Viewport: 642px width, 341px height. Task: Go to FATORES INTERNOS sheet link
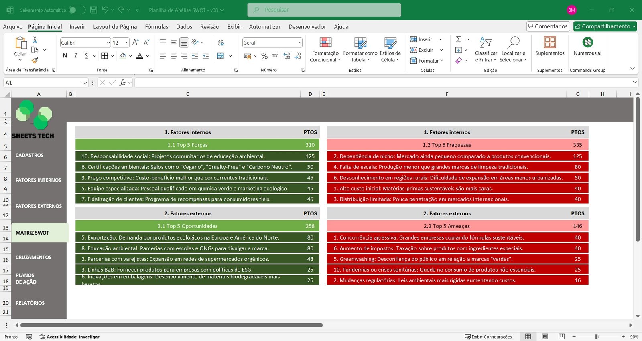coord(38,180)
